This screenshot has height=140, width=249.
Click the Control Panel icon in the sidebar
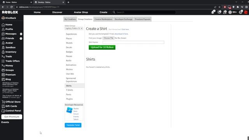point(3,111)
